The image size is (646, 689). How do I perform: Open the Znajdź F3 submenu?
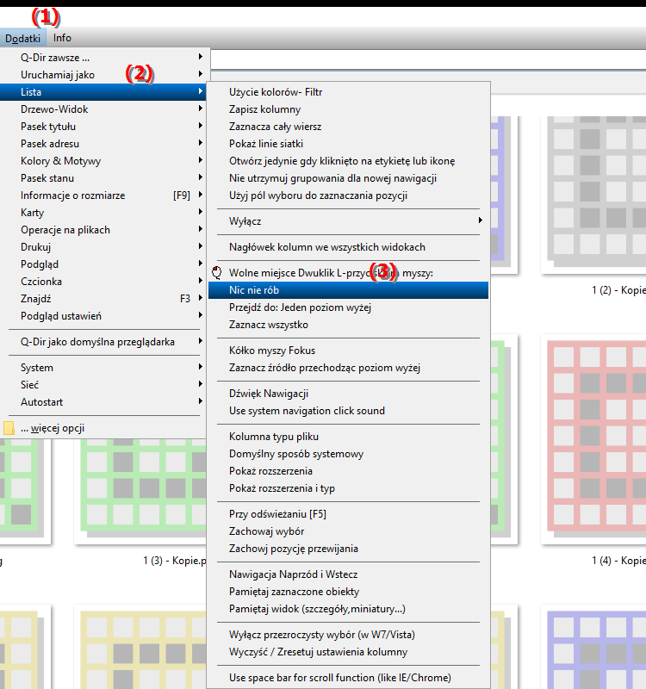(103, 299)
